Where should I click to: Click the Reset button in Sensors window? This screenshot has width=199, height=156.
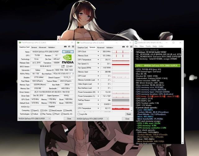pos(128,114)
